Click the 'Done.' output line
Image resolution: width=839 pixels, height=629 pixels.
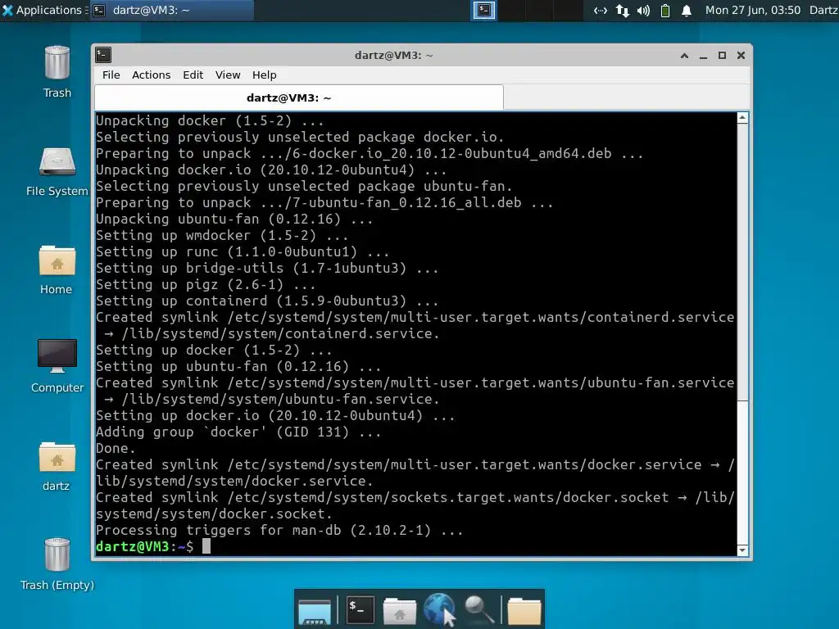point(116,448)
